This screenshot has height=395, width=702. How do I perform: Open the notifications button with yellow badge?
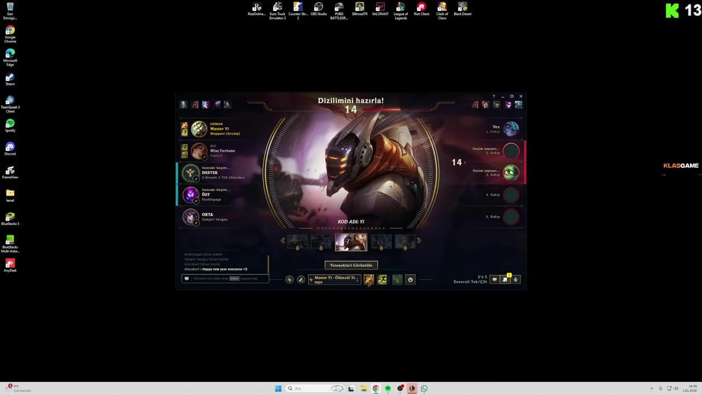[x=505, y=280]
